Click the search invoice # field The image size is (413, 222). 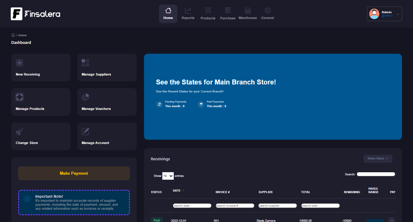point(235,206)
